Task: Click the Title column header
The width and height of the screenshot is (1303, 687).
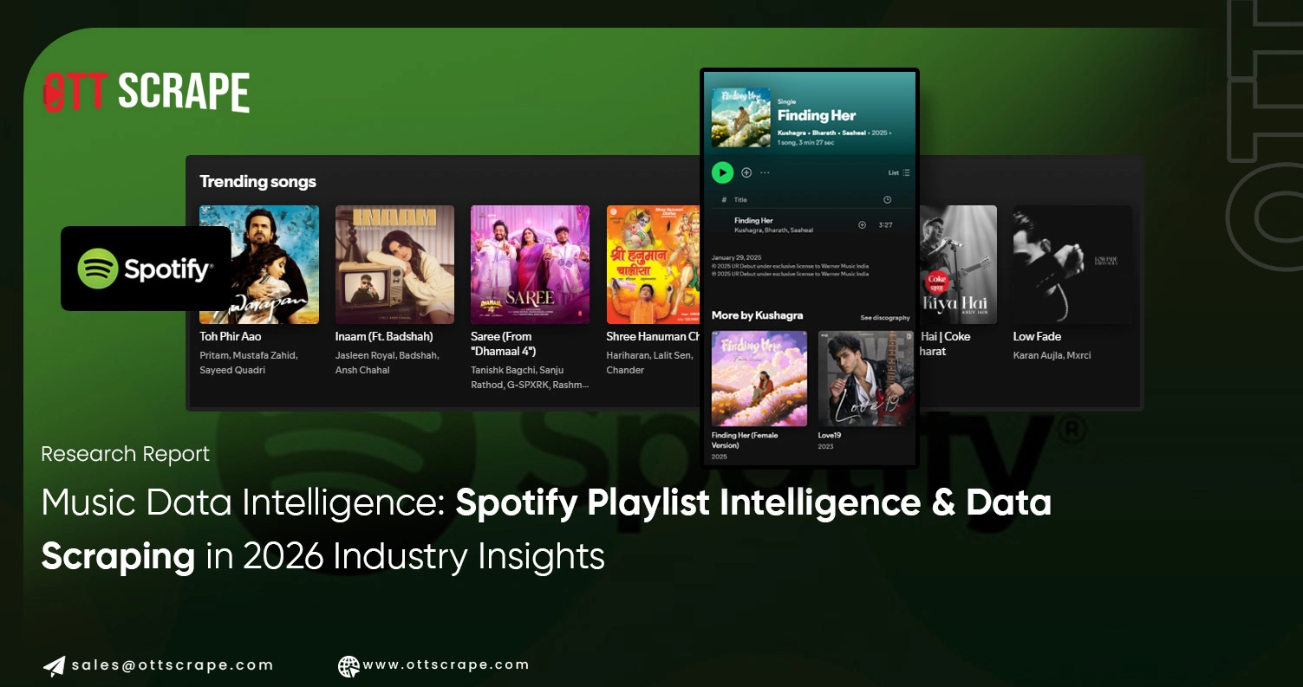Action: click(x=740, y=200)
